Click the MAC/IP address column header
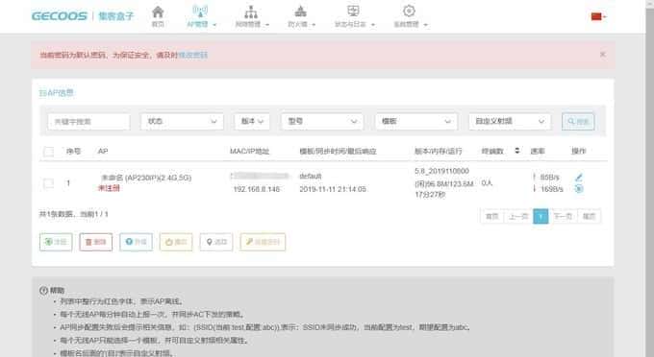The width and height of the screenshot is (654, 357). (249, 151)
